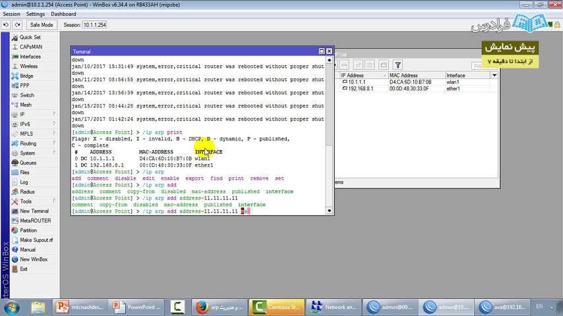Click the Undo arrow icon in toolbar
Viewport: 563px width, 316px height.
[6, 25]
